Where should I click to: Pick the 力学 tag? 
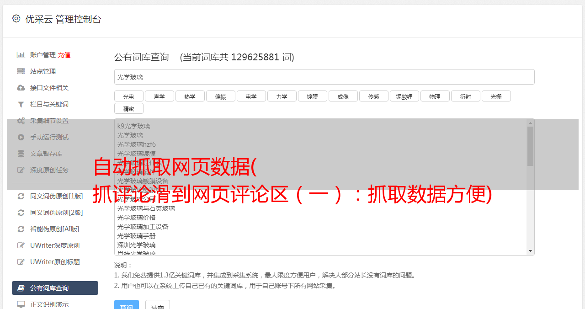tap(282, 96)
